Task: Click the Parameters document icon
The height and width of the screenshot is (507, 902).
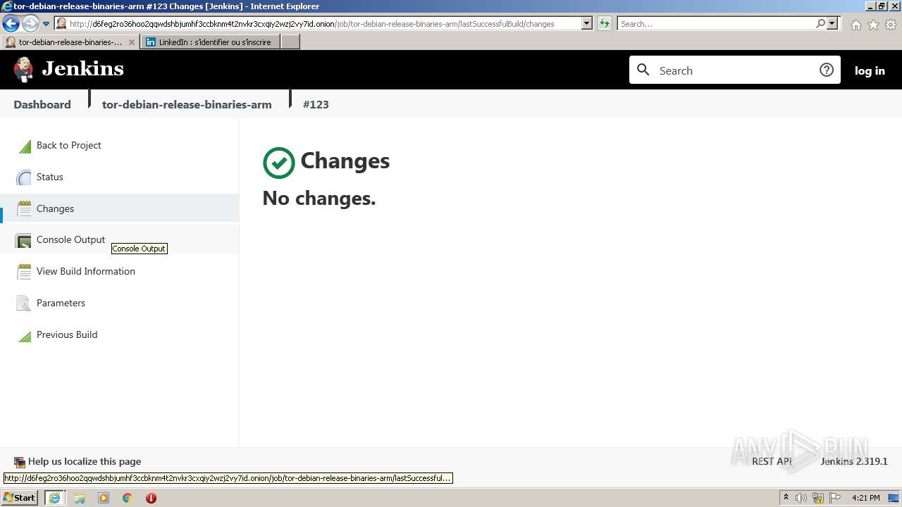Action: tap(25, 303)
